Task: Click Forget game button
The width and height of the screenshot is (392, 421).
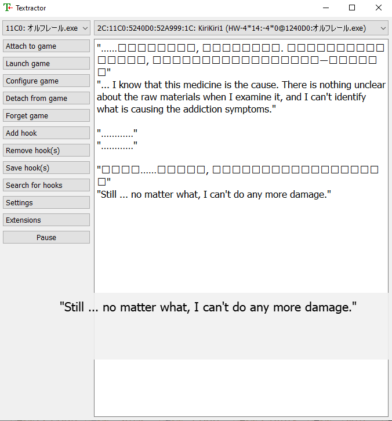Action: point(46,116)
